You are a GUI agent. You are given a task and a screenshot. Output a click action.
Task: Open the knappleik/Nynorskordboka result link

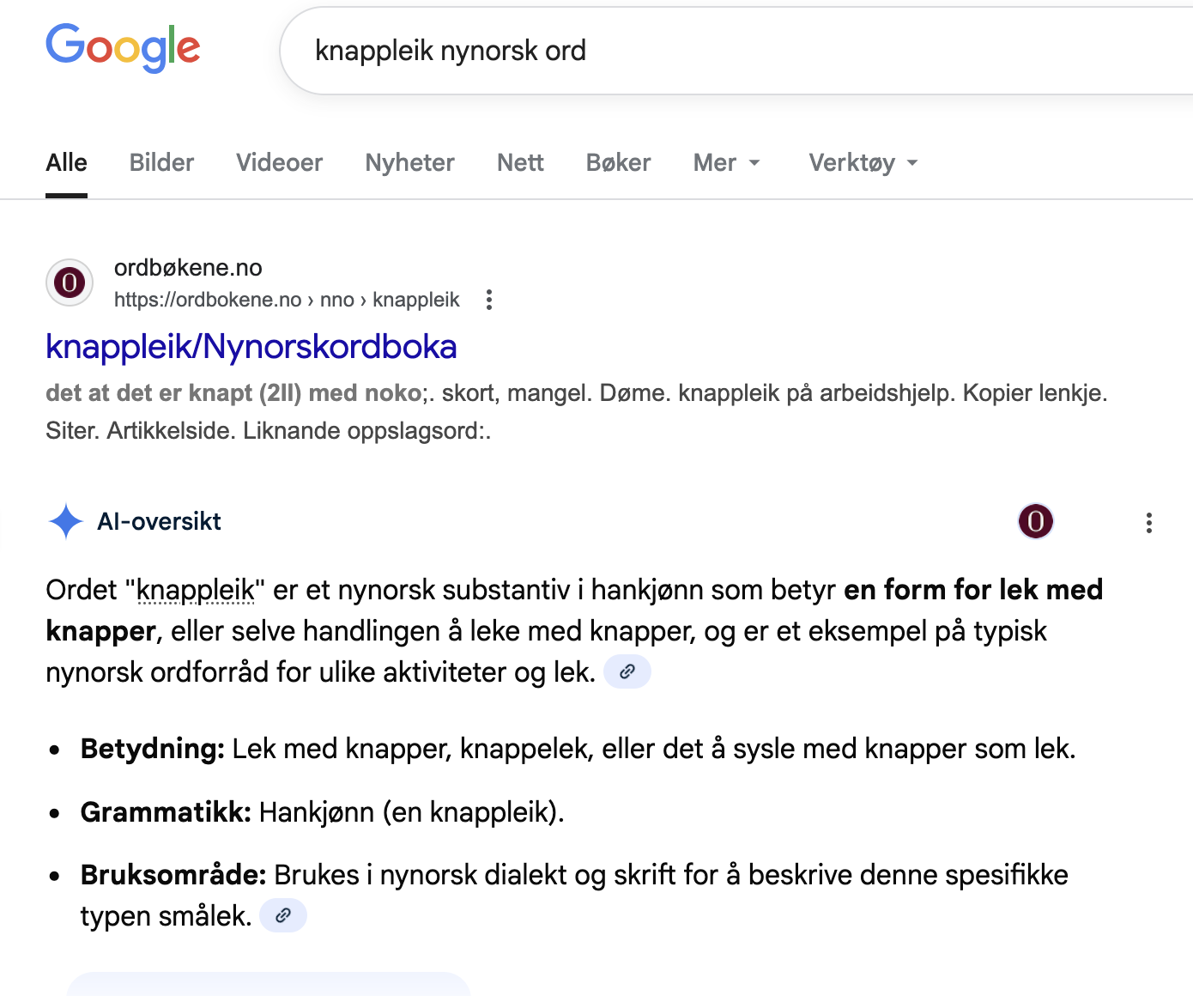coord(251,347)
